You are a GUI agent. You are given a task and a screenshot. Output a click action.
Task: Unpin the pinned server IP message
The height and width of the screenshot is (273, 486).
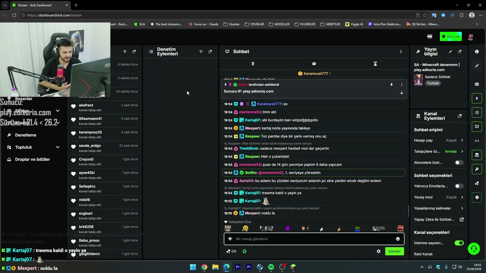coord(391,85)
